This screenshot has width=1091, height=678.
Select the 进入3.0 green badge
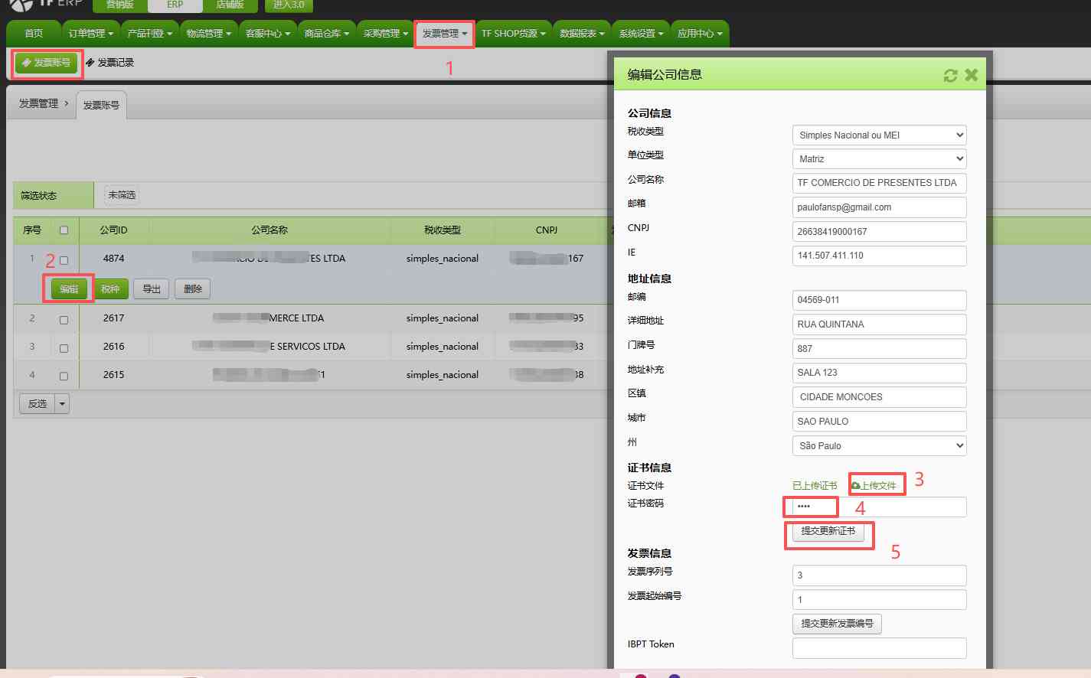[x=288, y=5]
